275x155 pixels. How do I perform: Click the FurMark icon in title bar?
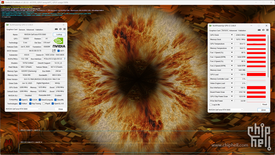[x=3, y=3]
